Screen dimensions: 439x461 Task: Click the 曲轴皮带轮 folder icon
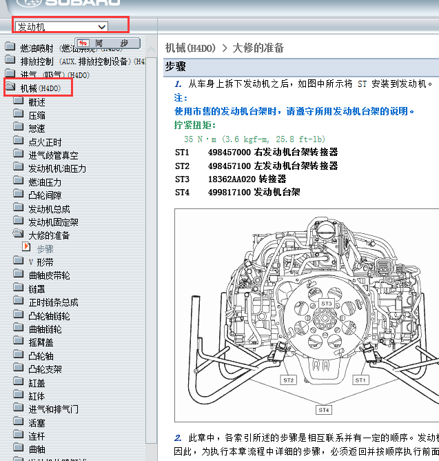point(18,274)
